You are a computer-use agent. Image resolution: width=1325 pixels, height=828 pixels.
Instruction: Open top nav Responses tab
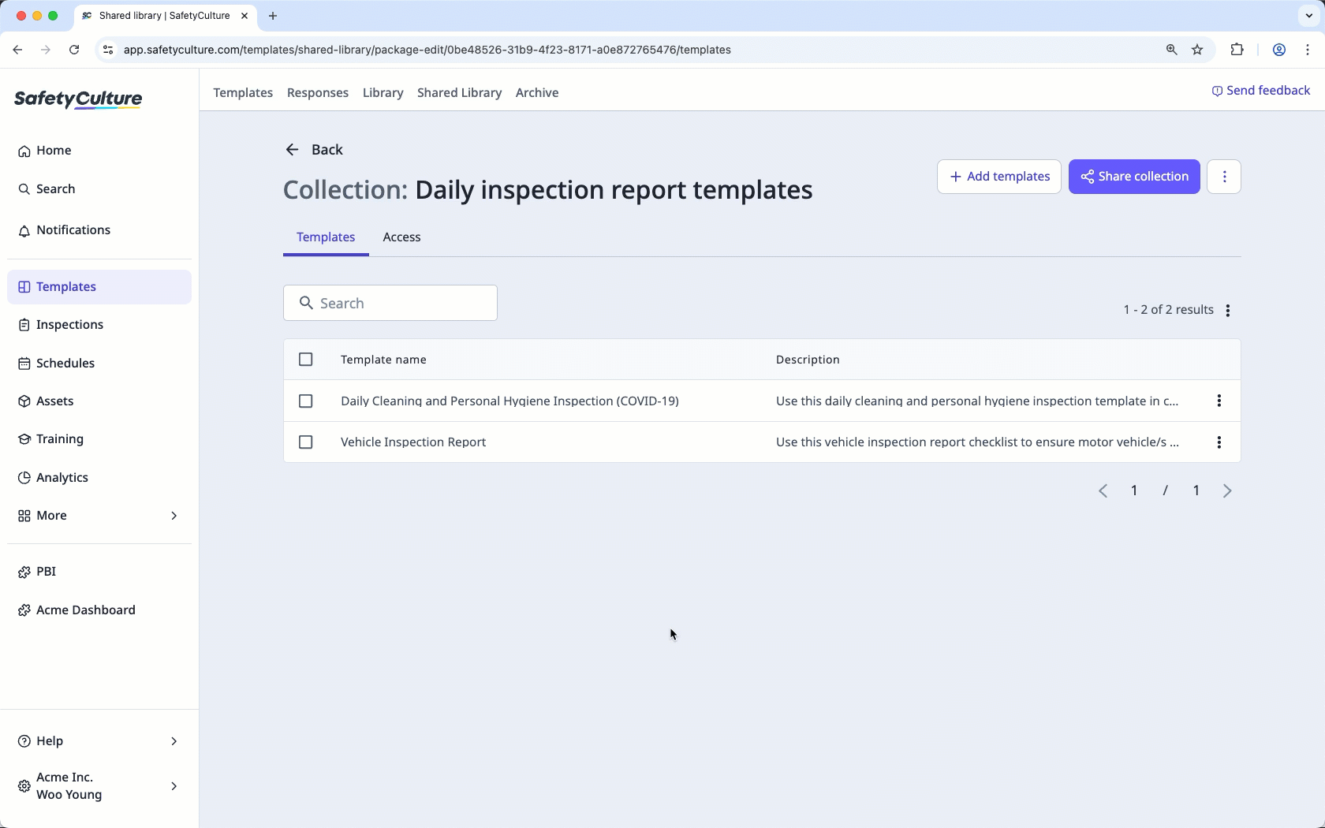click(x=318, y=93)
